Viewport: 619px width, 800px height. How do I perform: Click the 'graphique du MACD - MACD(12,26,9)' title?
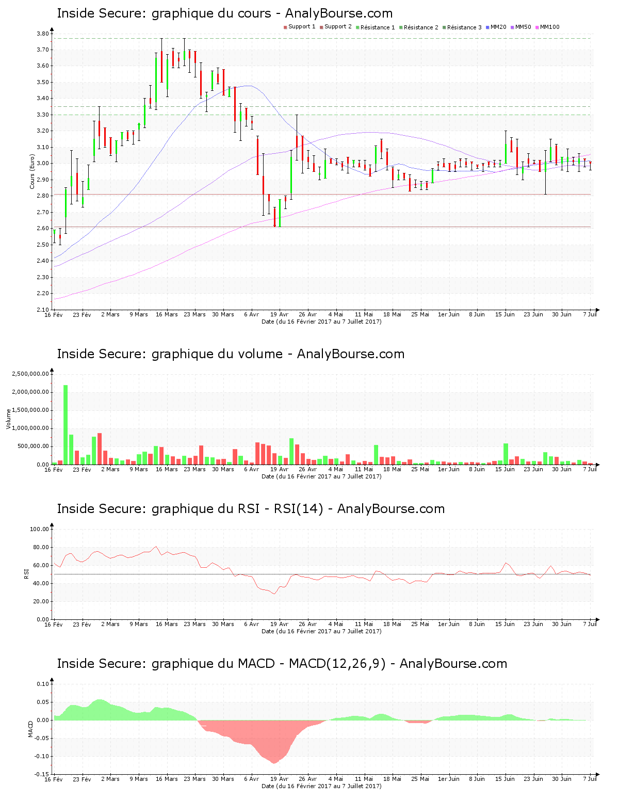click(282, 664)
